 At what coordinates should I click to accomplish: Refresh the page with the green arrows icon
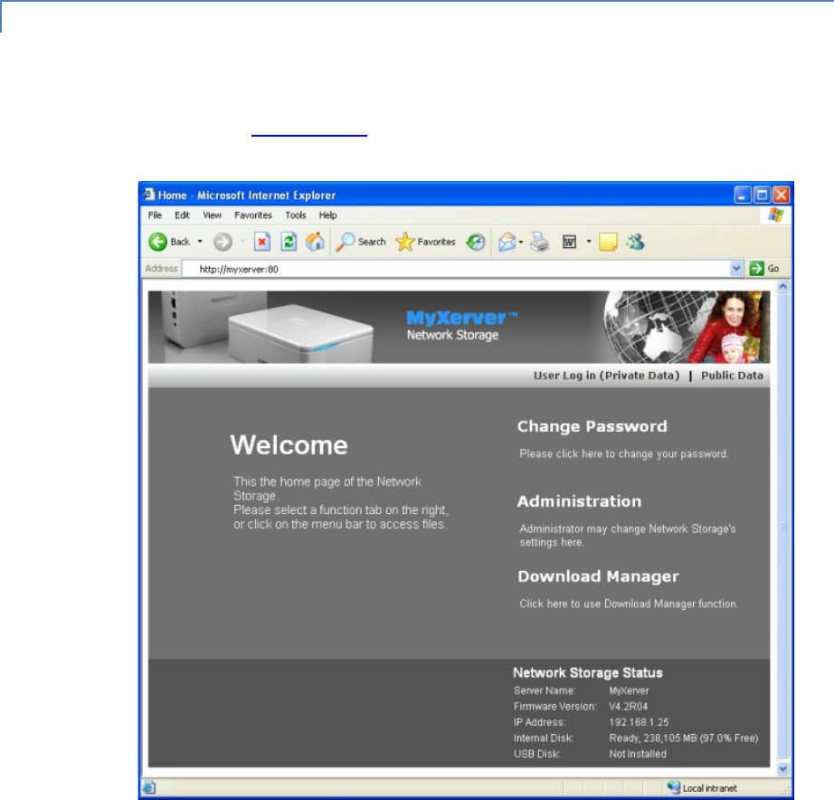pos(289,243)
